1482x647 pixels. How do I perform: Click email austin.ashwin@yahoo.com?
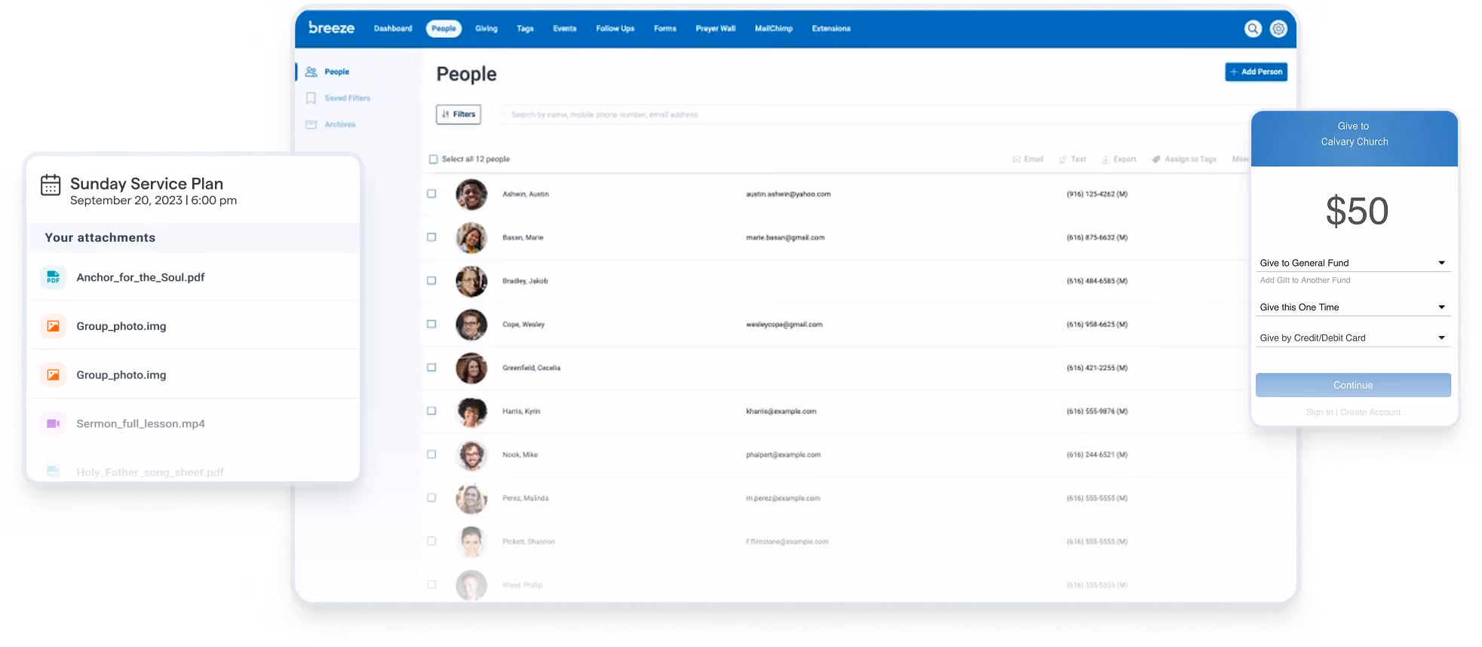pyautogui.click(x=788, y=194)
